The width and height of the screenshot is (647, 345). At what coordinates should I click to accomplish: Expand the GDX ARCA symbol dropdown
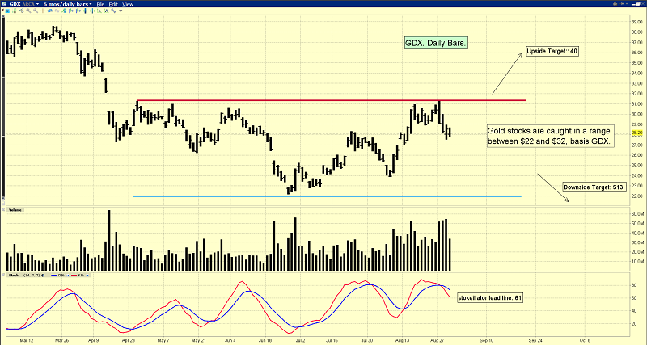coord(37,4)
